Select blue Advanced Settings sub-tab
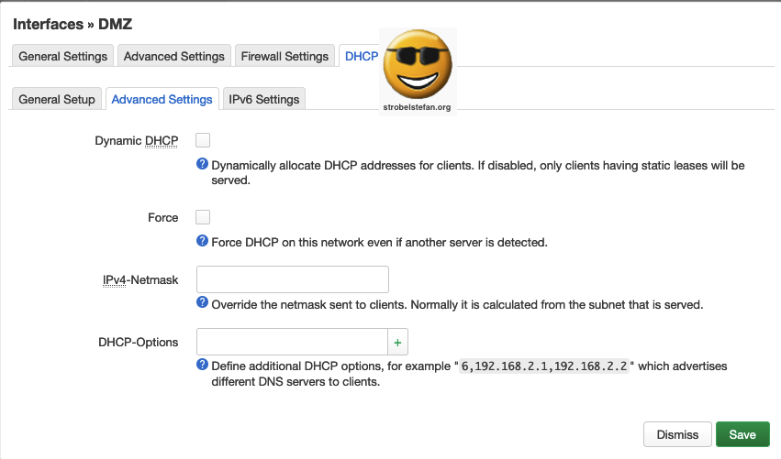781x459 pixels. (x=162, y=99)
